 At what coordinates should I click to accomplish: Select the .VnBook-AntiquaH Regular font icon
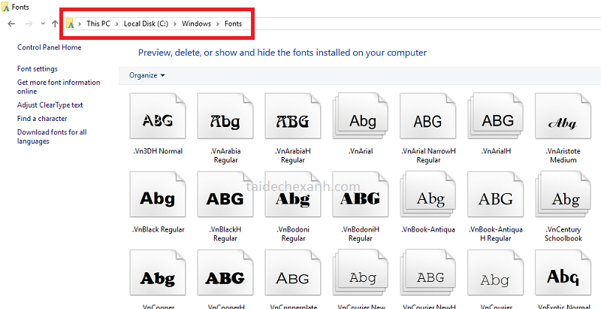pos(496,195)
